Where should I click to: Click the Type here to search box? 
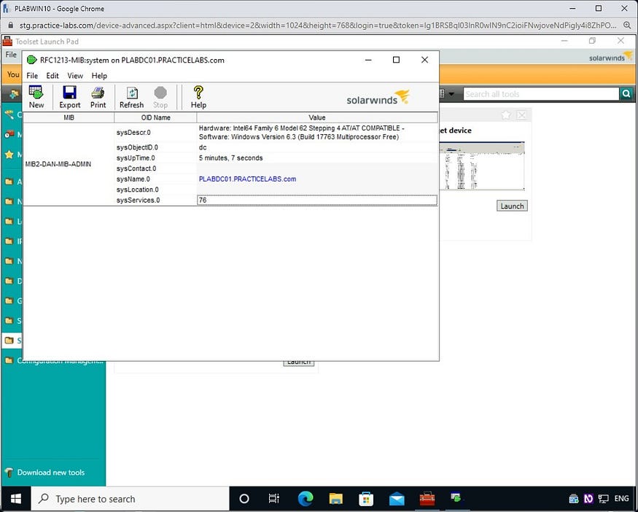click(131, 499)
